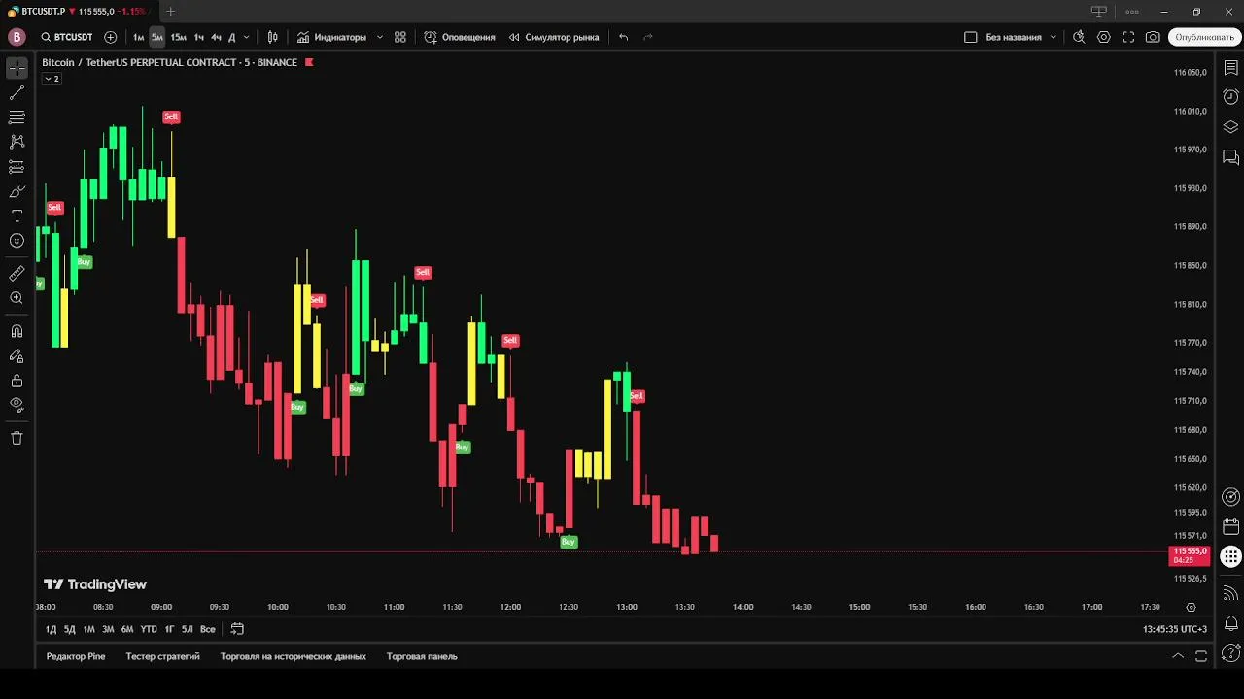Toggle fullscreen chart mode

(1128, 37)
